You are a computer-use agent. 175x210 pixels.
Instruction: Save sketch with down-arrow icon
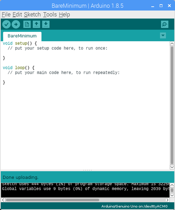click(x=46, y=24)
